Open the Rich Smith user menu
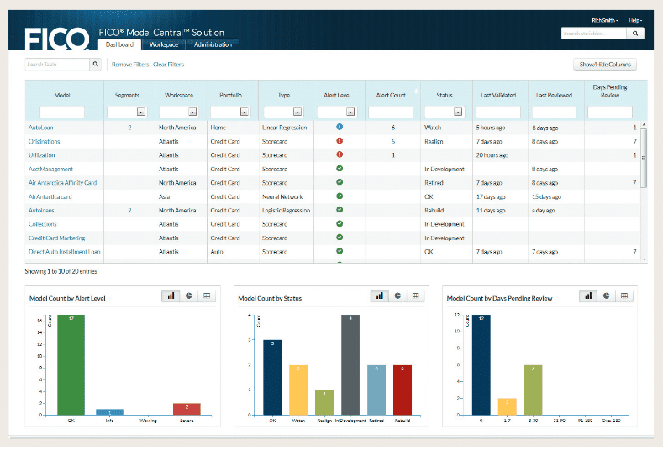Screen dimensions: 663x455 [605, 20]
